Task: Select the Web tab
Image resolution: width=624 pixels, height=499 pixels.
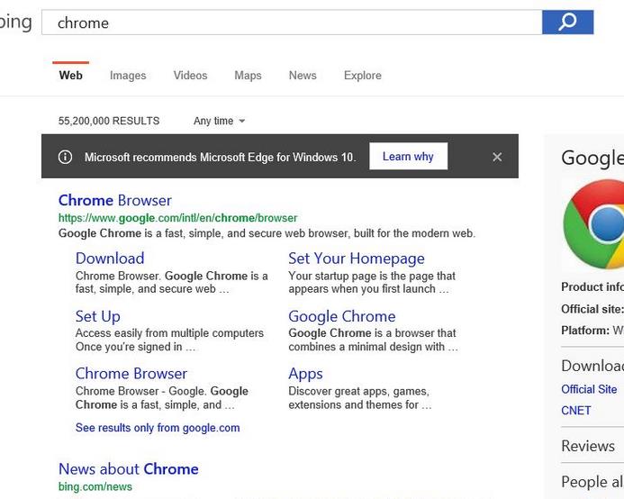Action: click(x=71, y=76)
